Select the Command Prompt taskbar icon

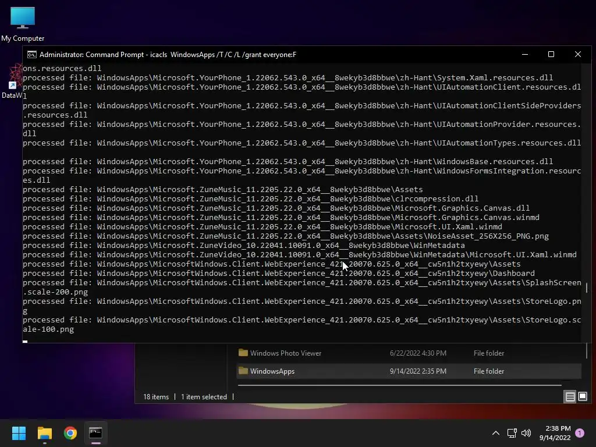[95, 433]
